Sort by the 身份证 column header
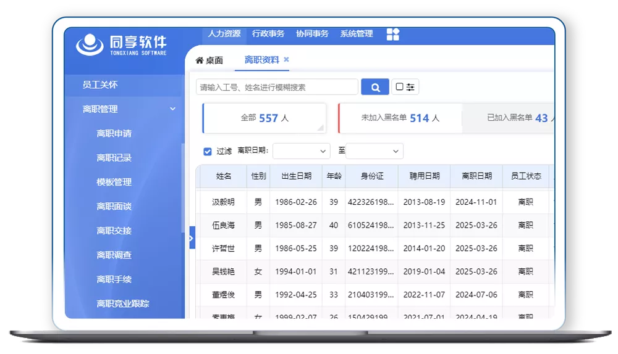 (371, 176)
